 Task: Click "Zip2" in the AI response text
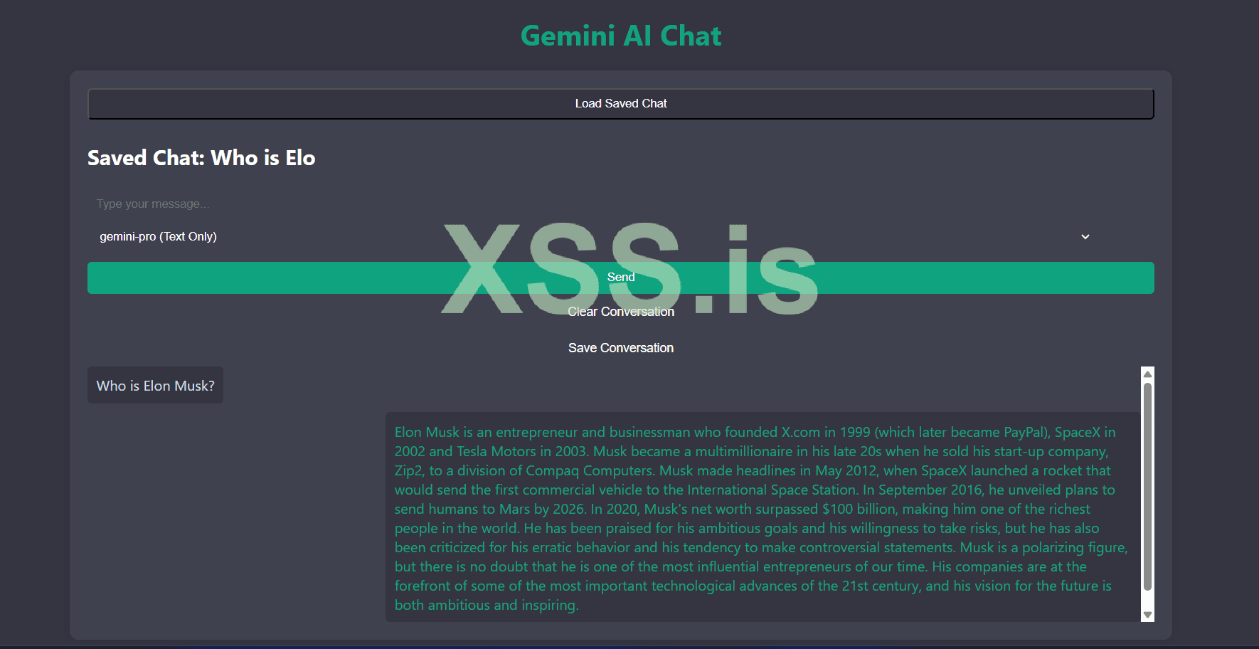(409, 471)
